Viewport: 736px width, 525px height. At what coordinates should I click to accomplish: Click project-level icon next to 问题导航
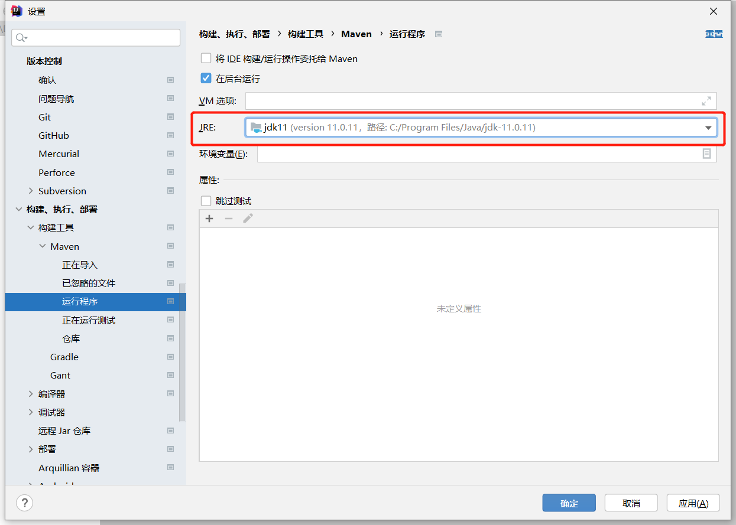pos(170,99)
